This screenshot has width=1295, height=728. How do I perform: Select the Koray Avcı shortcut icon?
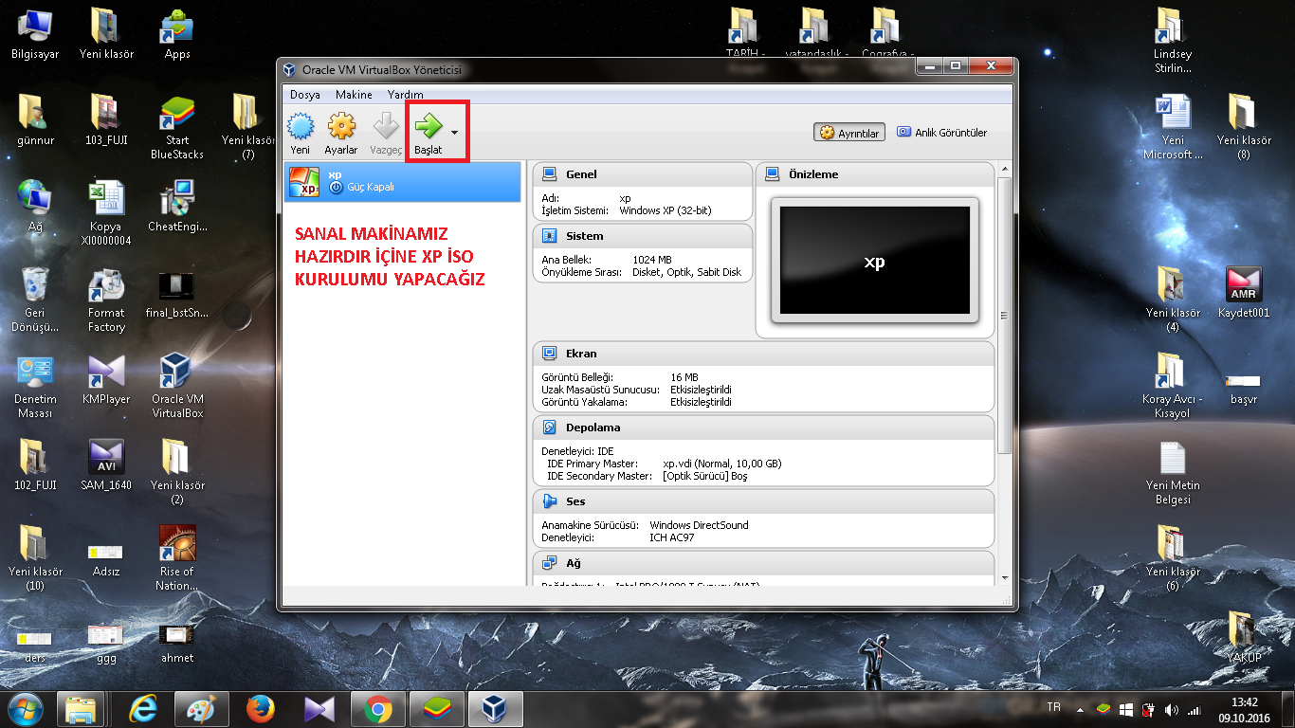(1173, 386)
